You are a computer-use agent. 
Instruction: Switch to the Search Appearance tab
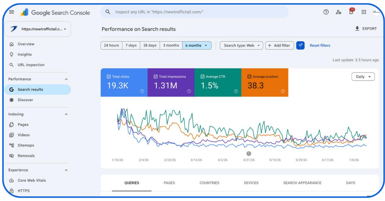click(x=302, y=183)
